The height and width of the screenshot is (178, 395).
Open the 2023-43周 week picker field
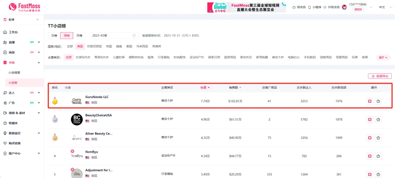point(114,36)
